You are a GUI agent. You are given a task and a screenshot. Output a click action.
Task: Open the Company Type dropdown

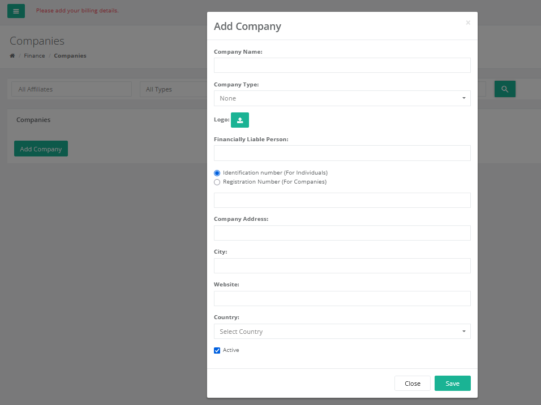pyautogui.click(x=342, y=98)
